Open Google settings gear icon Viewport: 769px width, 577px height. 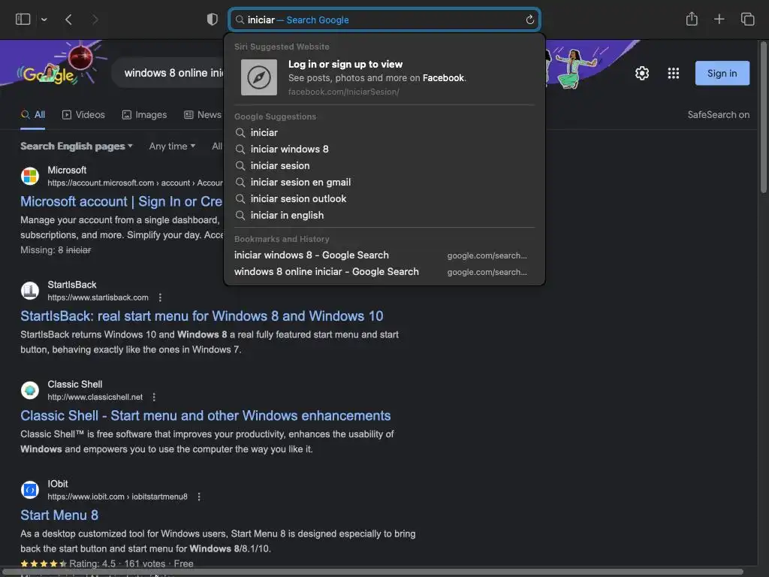642,73
